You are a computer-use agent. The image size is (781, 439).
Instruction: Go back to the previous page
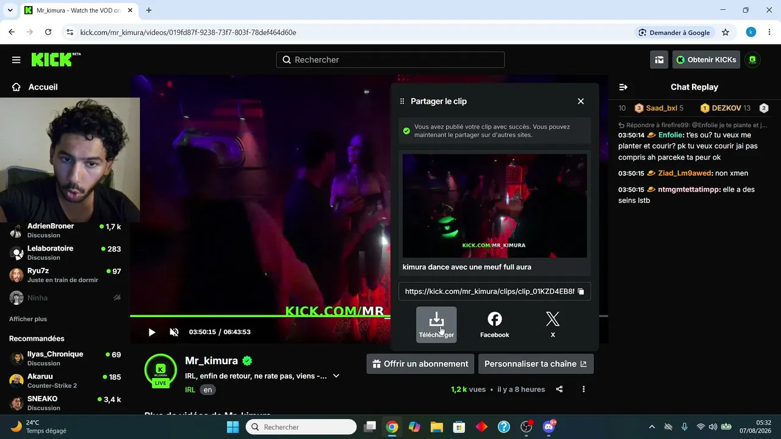point(12,32)
